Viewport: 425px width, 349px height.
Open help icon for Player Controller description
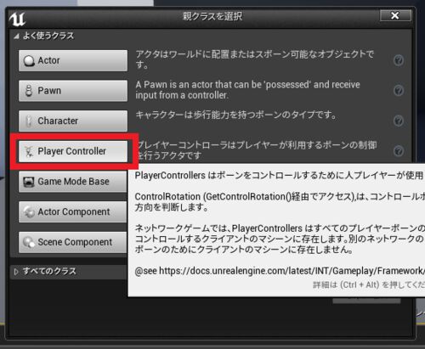399,151
